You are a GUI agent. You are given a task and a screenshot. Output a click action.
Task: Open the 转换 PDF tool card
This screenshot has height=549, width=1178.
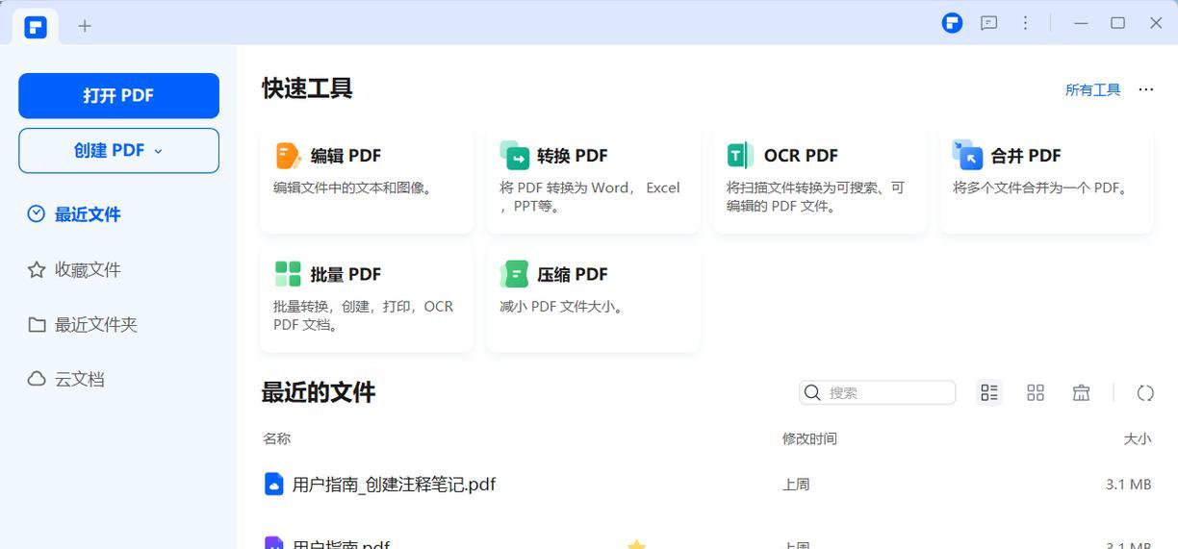(x=593, y=180)
